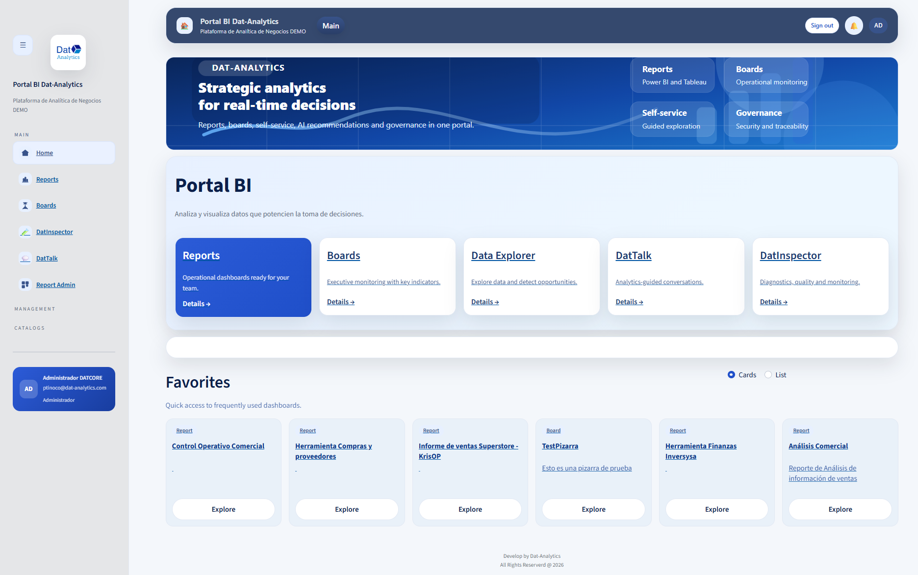Screen dimensions: 918x575
Task: Click the Sign out button
Action: pyautogui.click(x=822, y=26)
